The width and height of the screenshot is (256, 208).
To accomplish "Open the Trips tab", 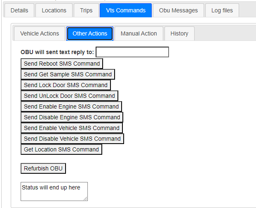I will pos(87,10).
